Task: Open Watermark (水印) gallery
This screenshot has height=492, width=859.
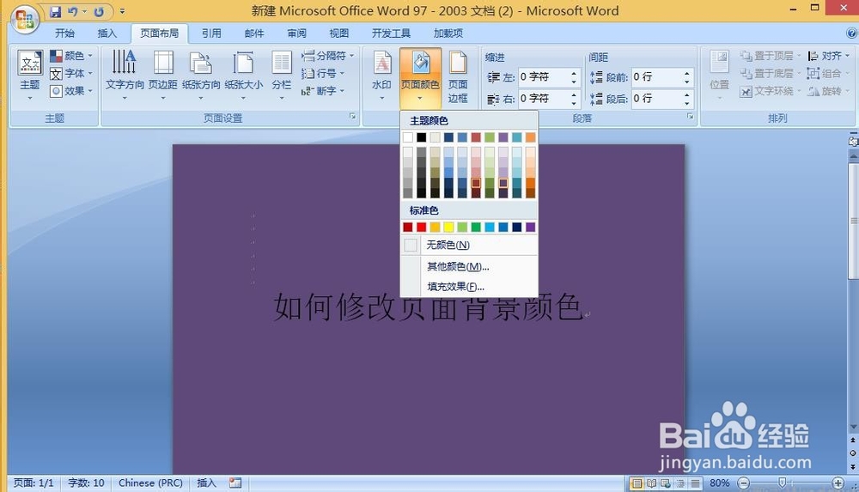Action: click(x=382, y=75)
